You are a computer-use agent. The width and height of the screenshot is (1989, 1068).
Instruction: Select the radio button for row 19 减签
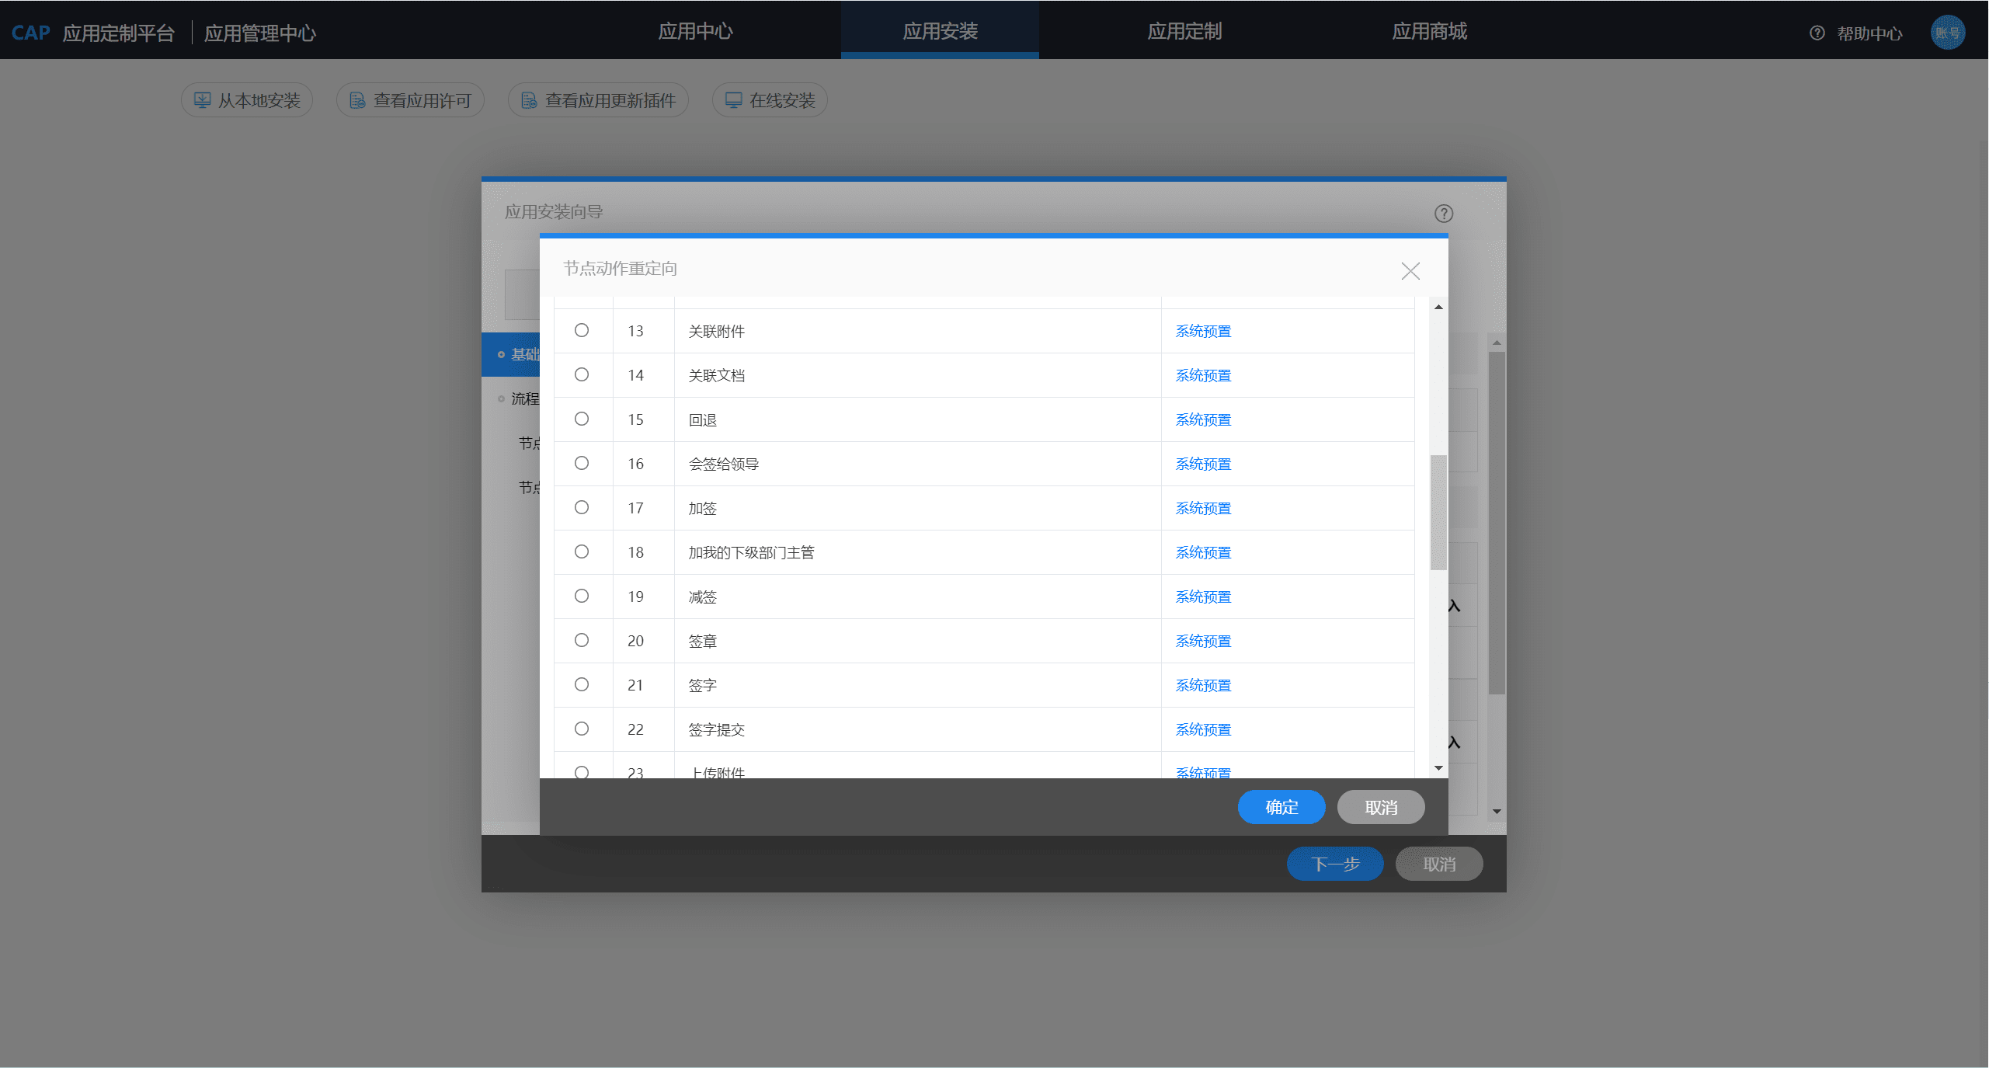tap(582, 596)
